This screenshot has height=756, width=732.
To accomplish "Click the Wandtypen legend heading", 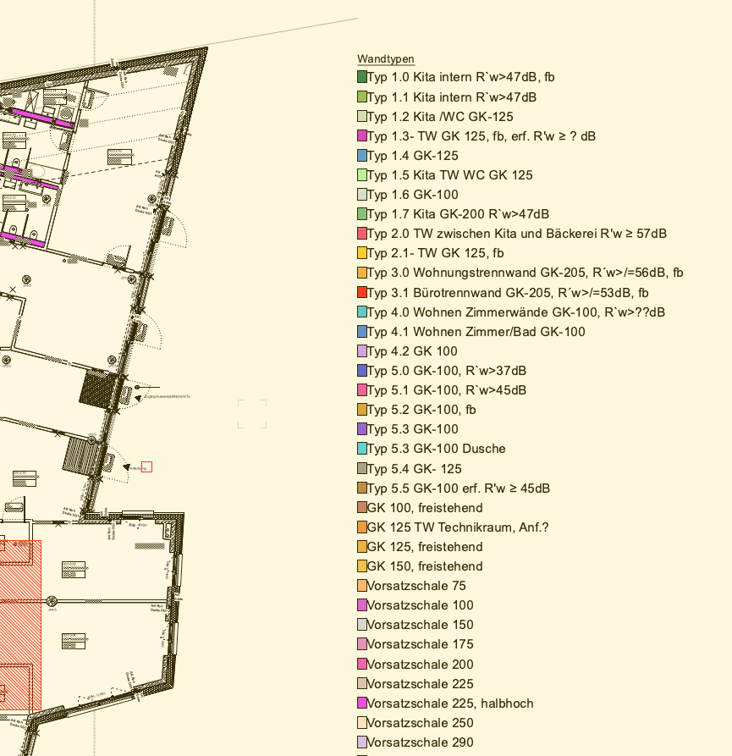I will (386, 58).
